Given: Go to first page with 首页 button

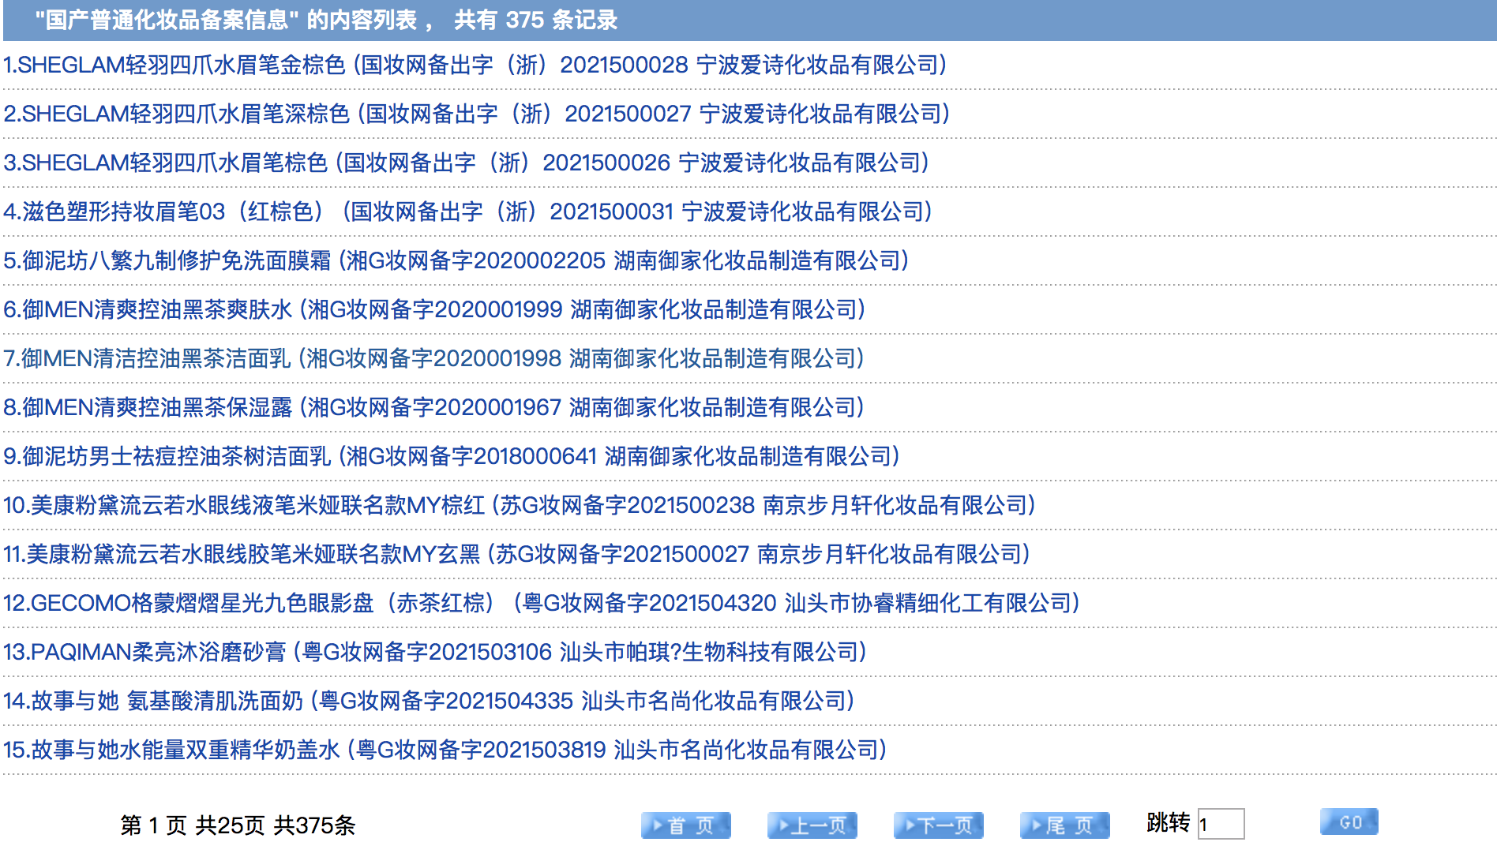Looking at the screenshot, I should (x=686, y=825).
